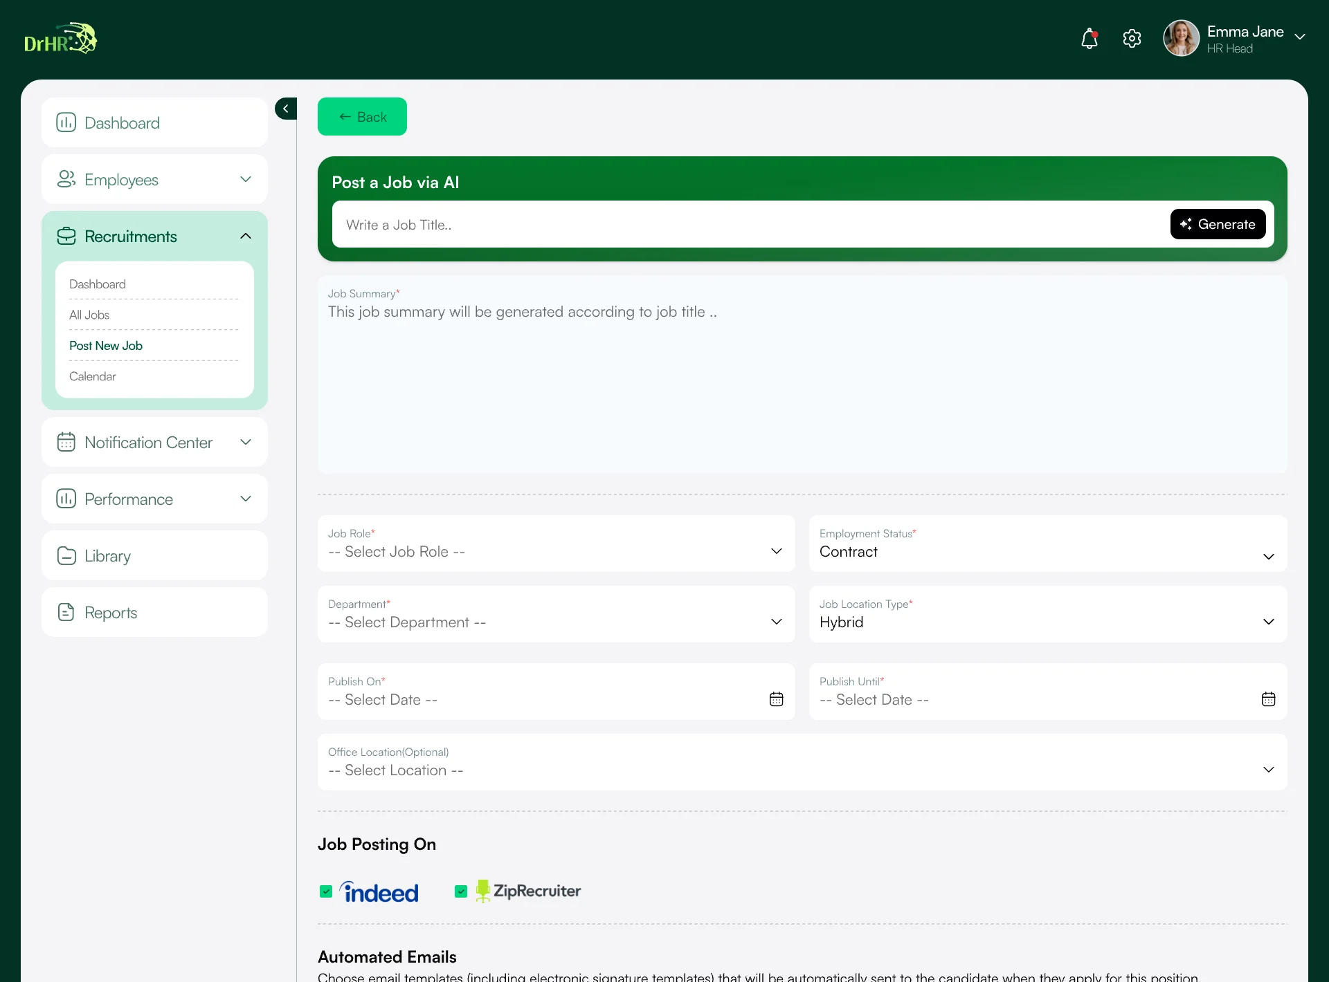The height and width of the screenshot is (982, 1329).
Task: Open the Calendar submenu item
Action: (93, 376)
